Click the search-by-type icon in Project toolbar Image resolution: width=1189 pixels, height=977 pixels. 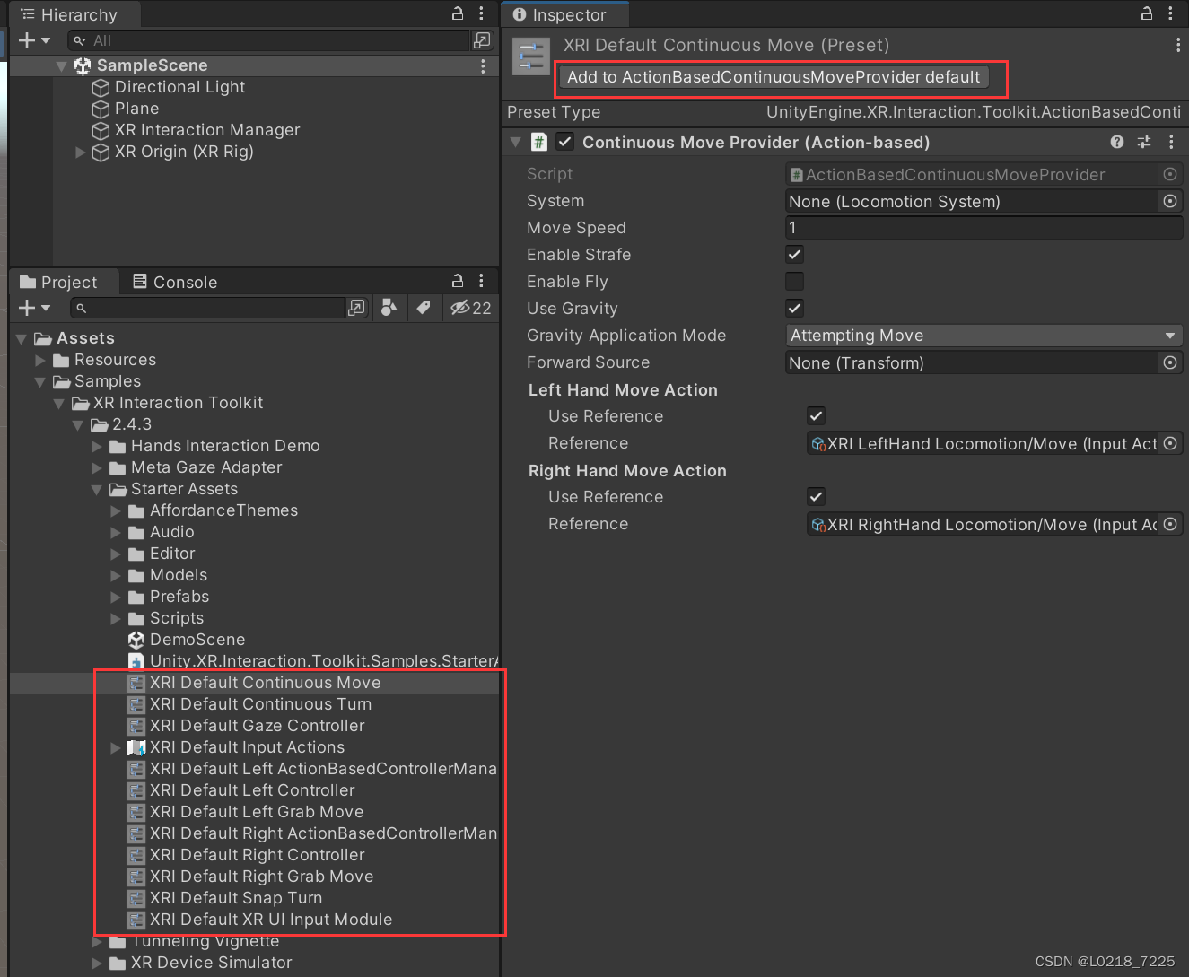(389, 308)
